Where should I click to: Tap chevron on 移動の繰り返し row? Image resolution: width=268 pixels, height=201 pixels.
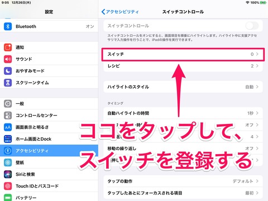(257, 149)
